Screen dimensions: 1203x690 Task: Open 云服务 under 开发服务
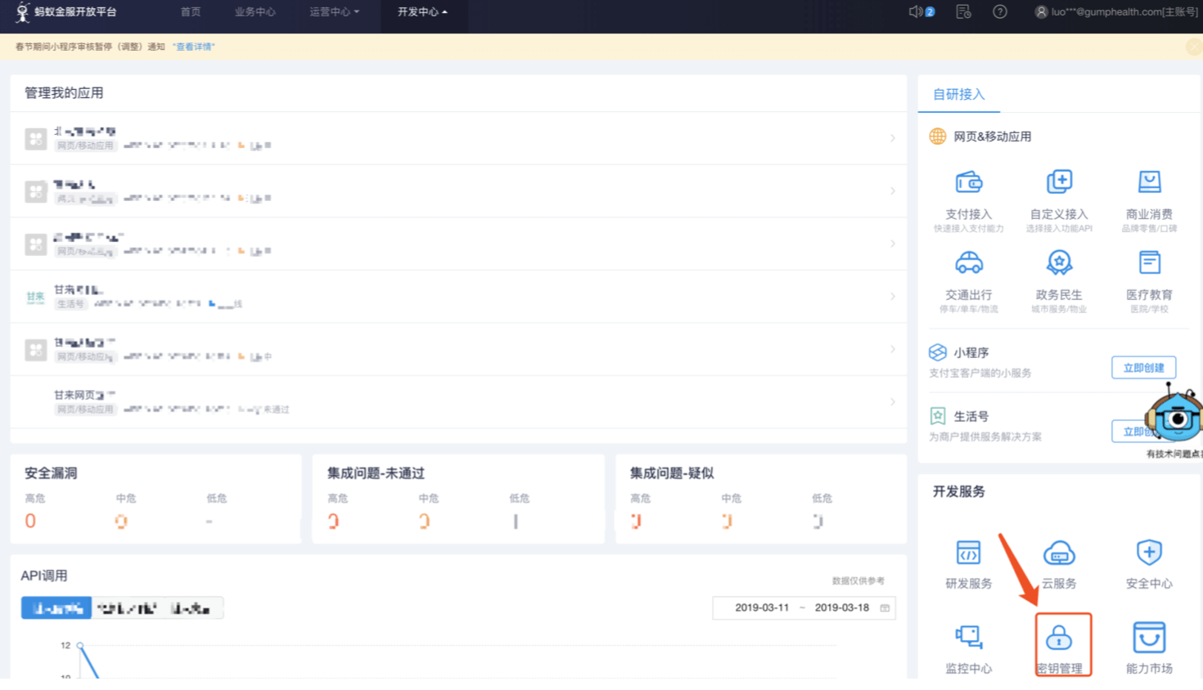pos(1059,564)
